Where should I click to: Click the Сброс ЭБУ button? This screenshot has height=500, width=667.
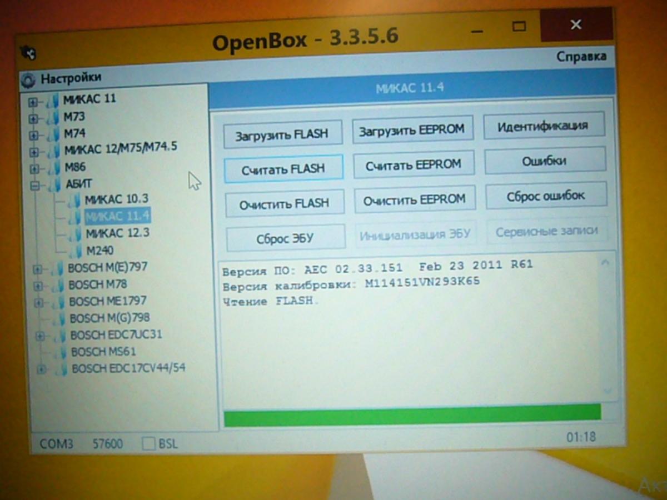tap(285, 239)
